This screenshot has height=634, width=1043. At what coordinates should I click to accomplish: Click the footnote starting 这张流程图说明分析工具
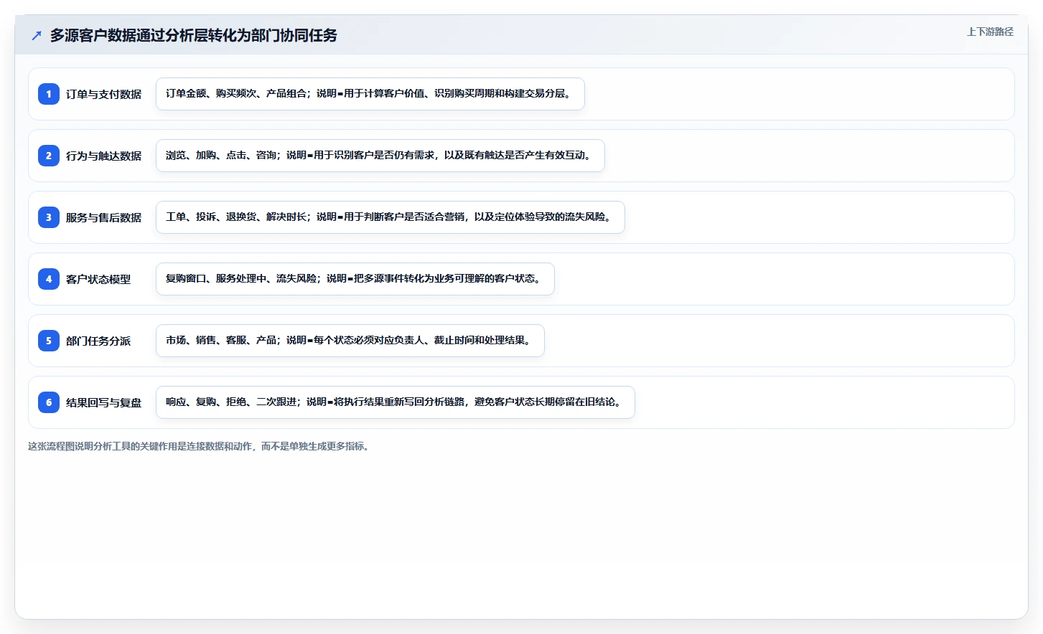tap(200, 446)
